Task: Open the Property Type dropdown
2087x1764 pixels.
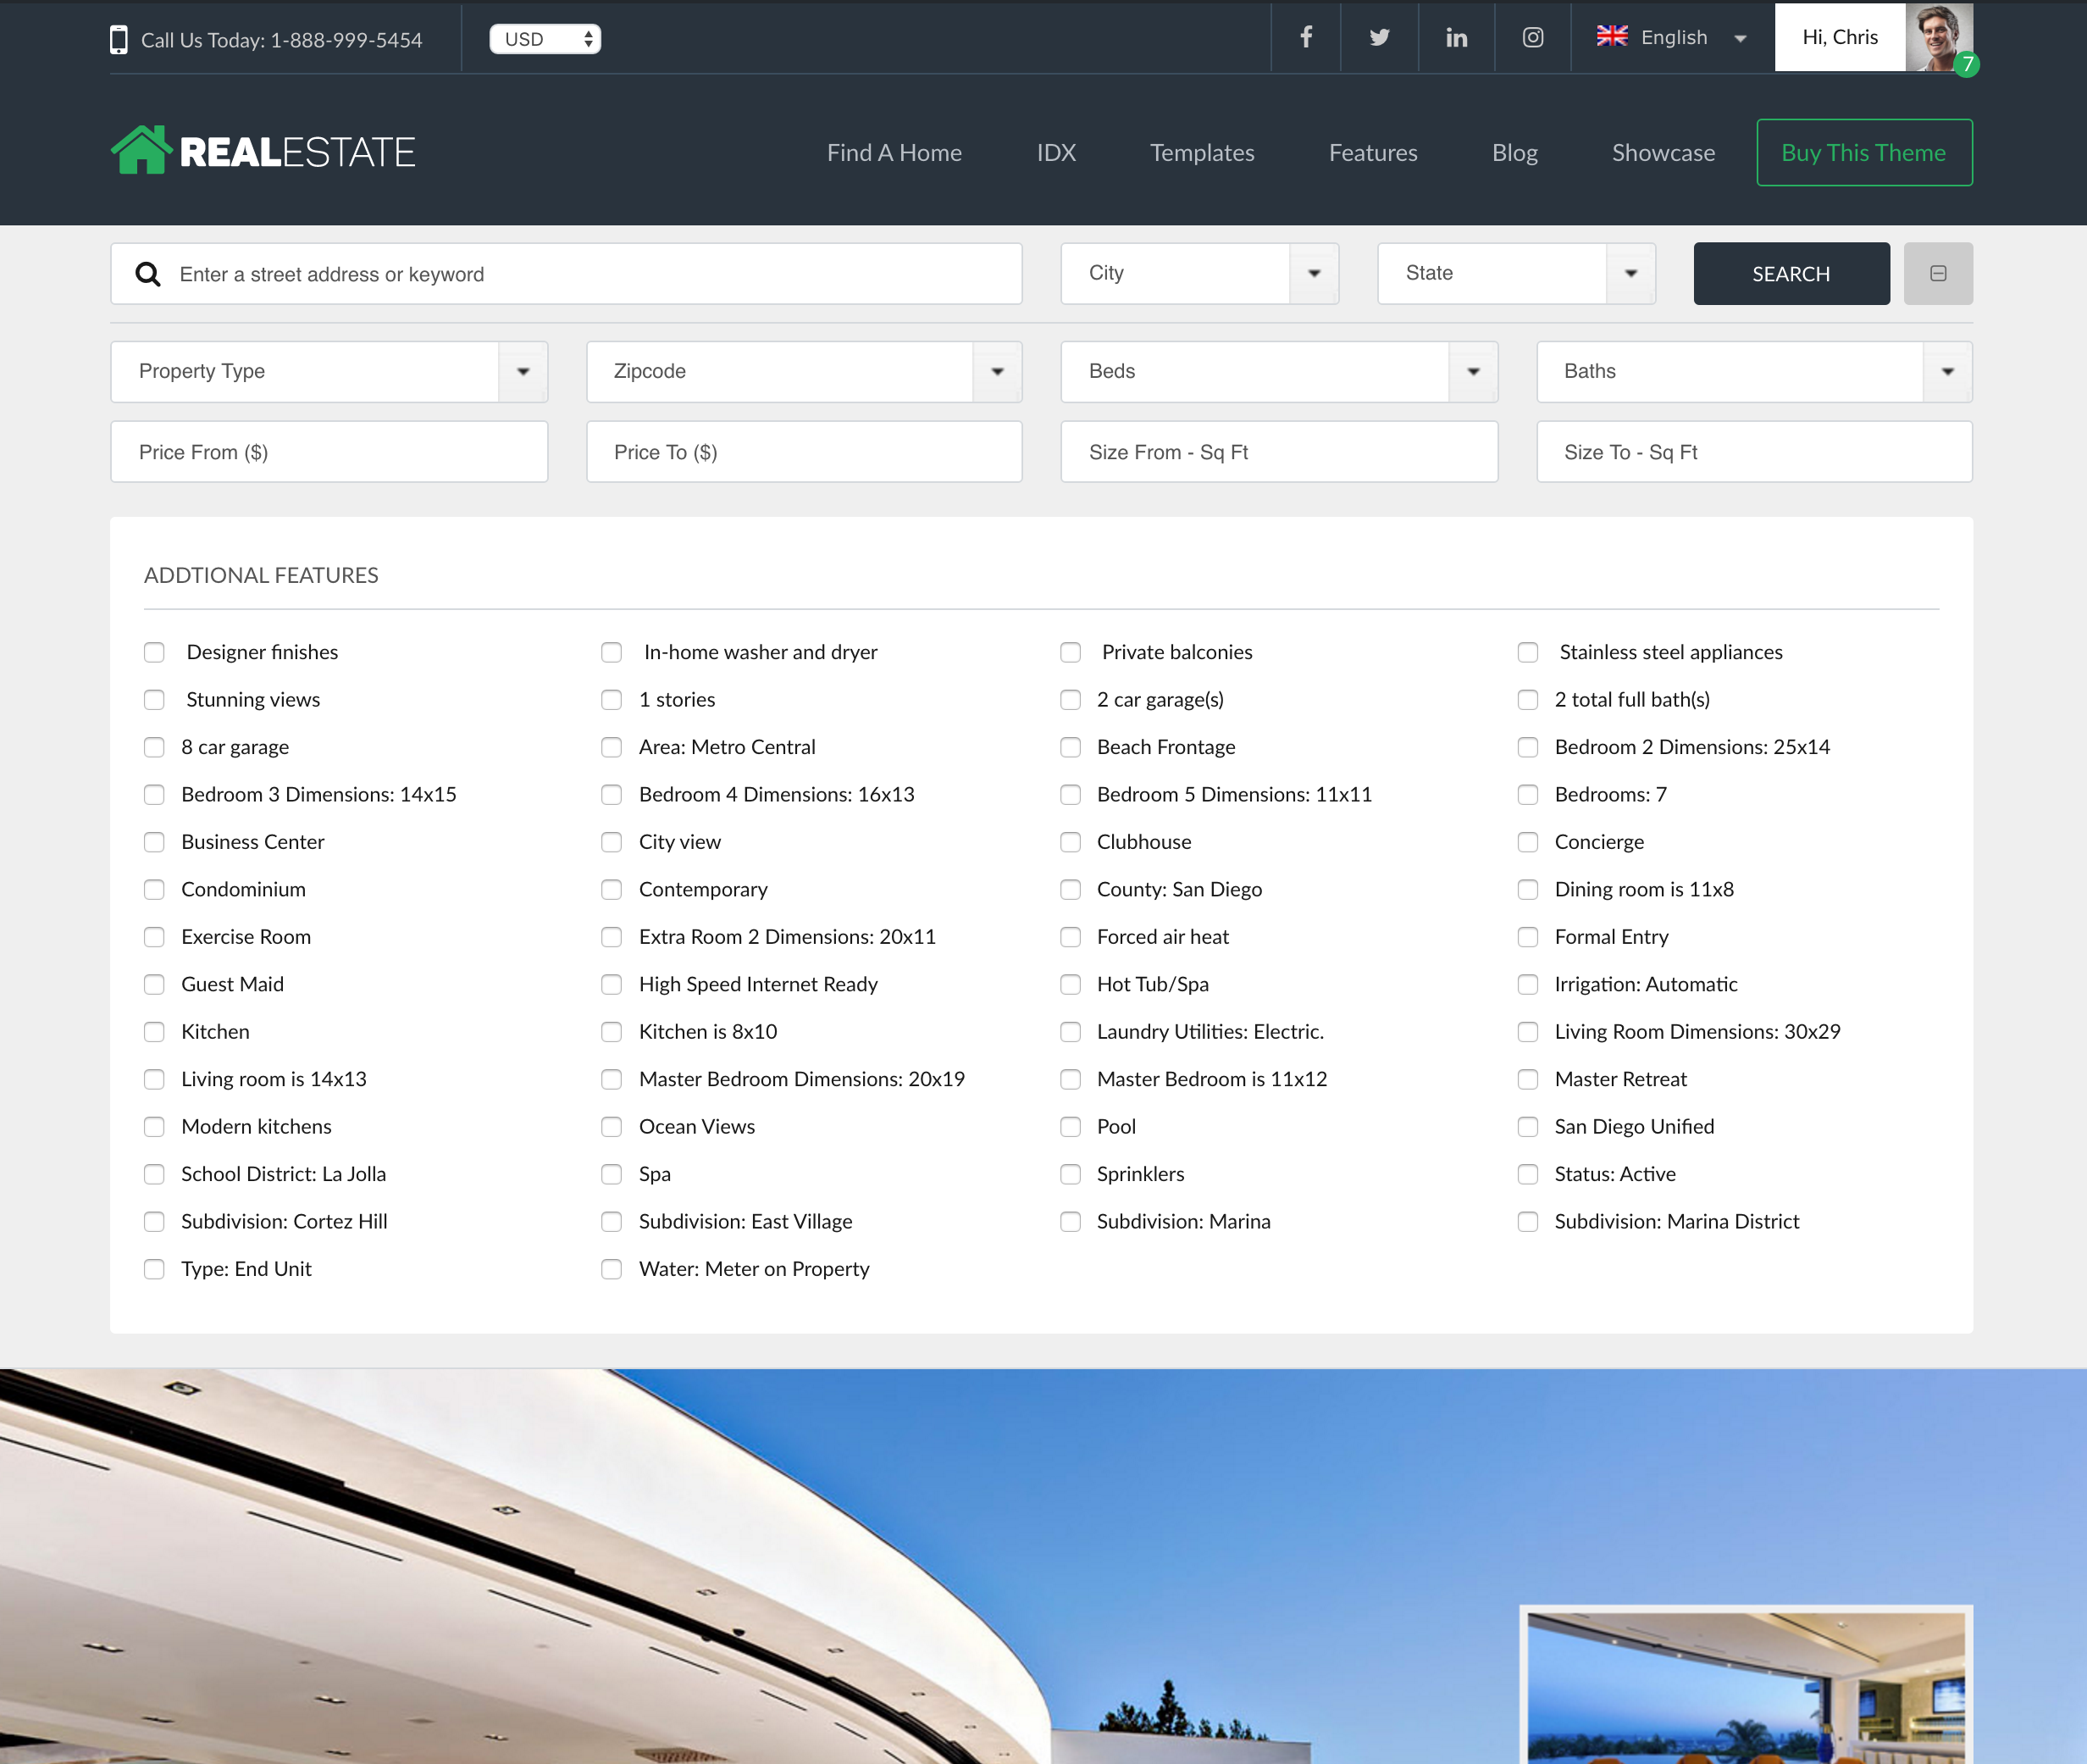Action: (329, 372)
